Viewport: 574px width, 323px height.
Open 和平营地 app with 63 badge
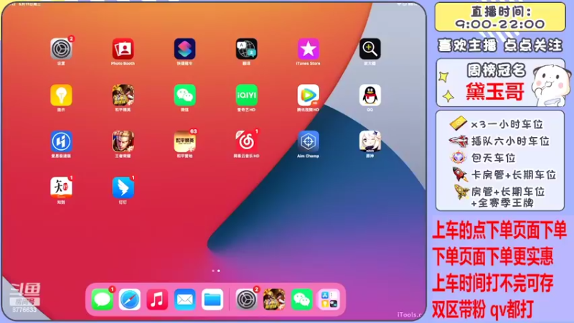(185, 141)
